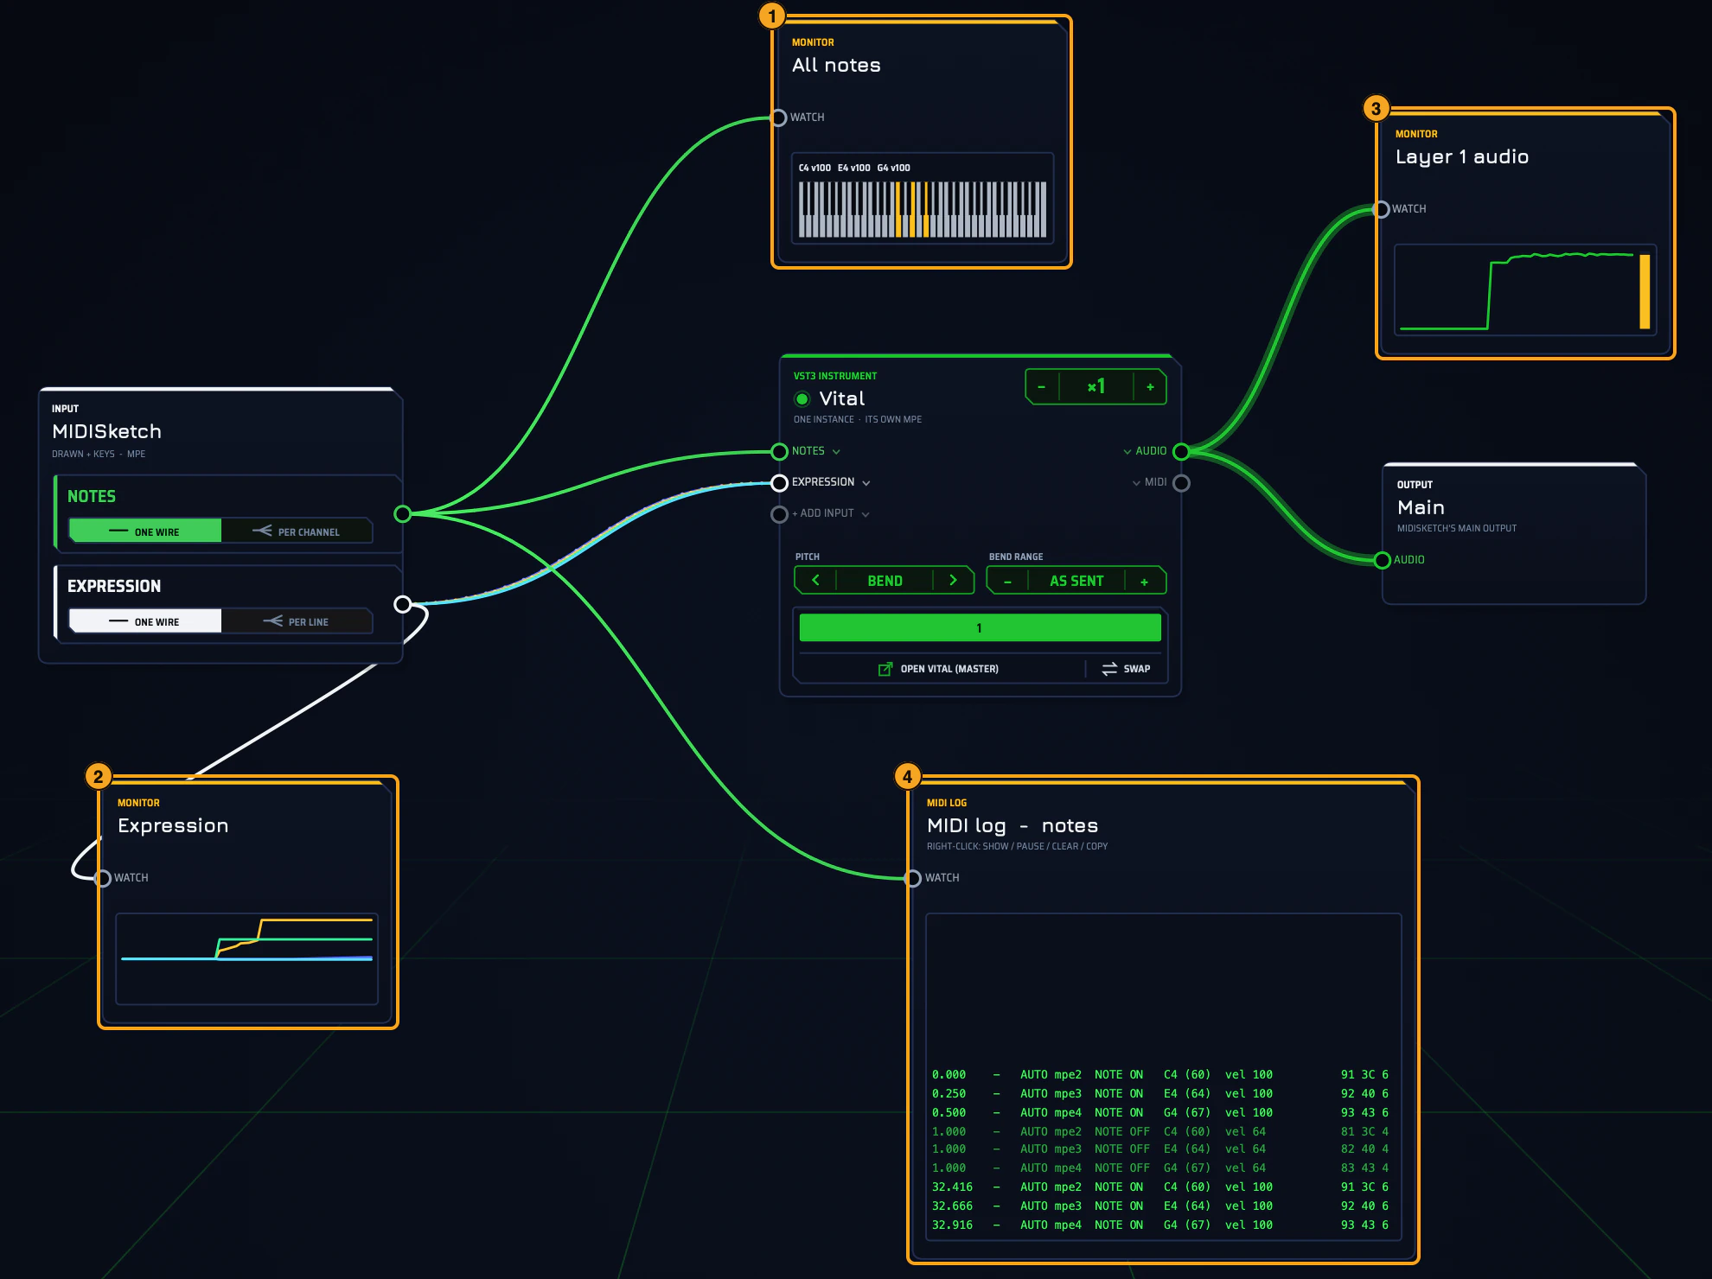
Task: Select next pitch mode arrow
Action: (953, 581)
